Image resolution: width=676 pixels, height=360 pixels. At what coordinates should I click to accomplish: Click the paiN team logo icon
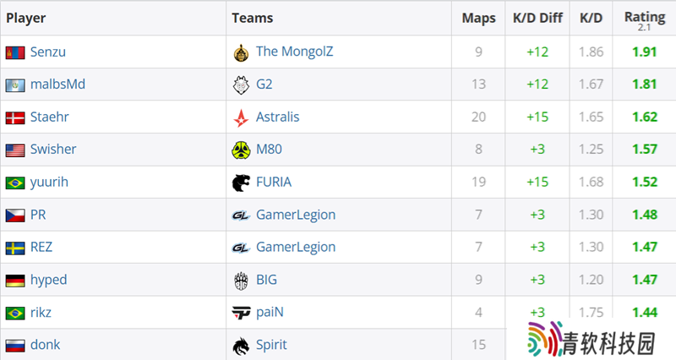point(241,313)
